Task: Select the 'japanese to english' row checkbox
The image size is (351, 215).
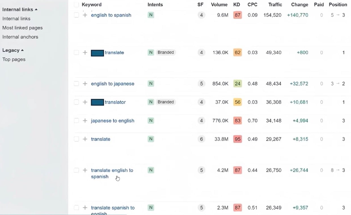Action: point(76,121)
